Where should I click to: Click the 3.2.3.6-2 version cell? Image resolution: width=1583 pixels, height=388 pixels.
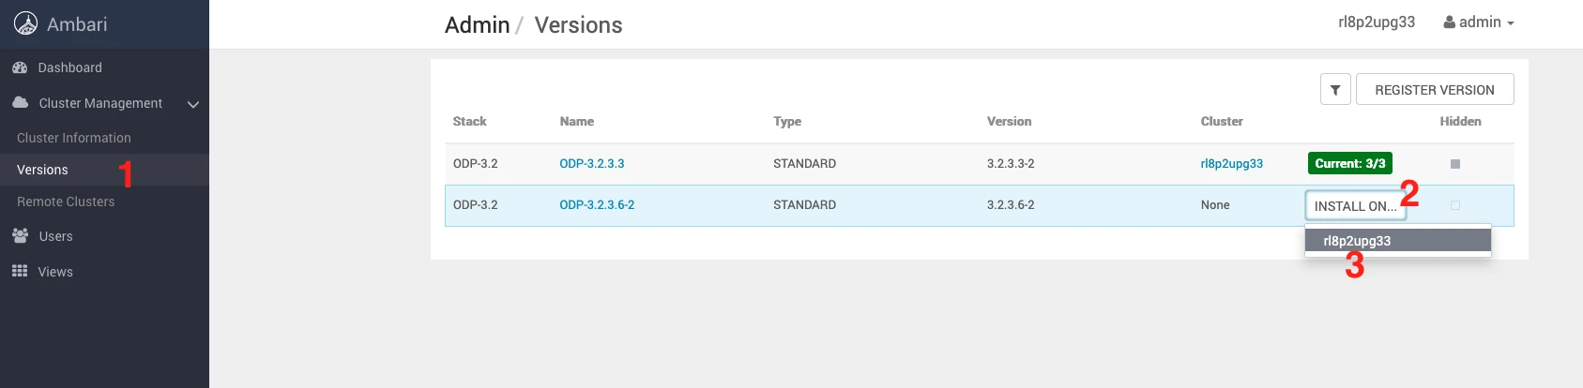click(1011, 204)
